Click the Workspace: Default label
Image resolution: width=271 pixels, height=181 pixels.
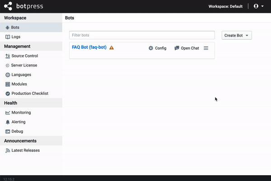click(x=225, y=6)
